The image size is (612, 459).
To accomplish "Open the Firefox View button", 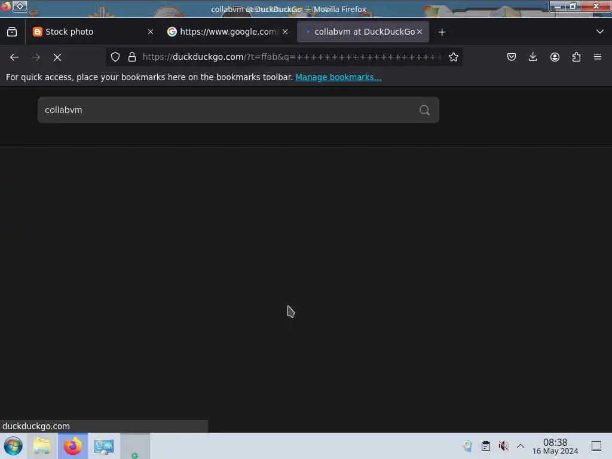I will pos(12,32).
